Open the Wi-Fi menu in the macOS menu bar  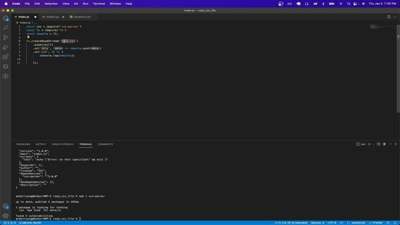[x=341, y=4]
